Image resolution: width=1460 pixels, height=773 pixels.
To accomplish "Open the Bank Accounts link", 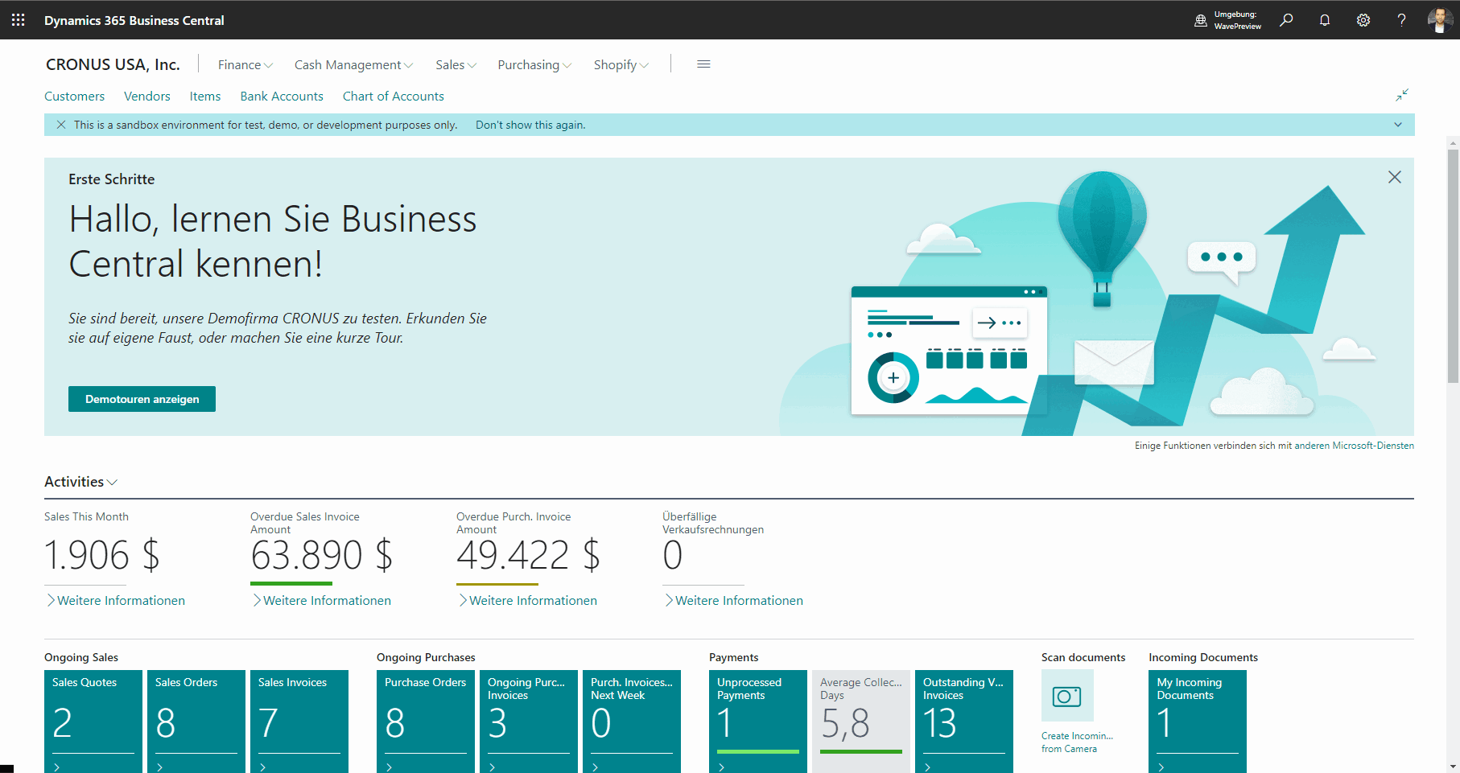I will click(282, 96).
